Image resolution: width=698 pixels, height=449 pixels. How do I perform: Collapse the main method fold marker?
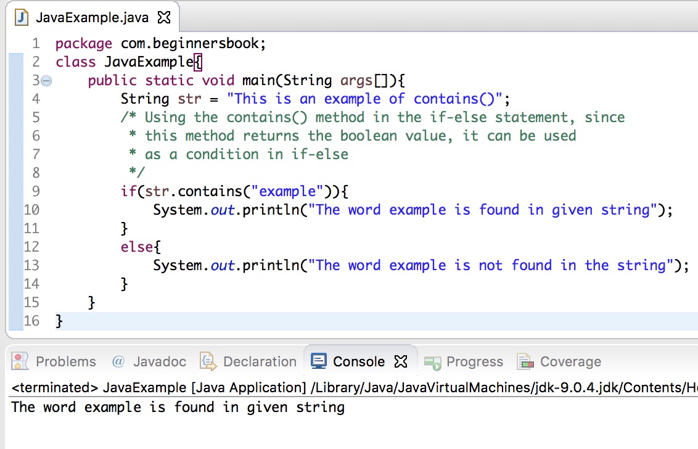pos(46,81)
